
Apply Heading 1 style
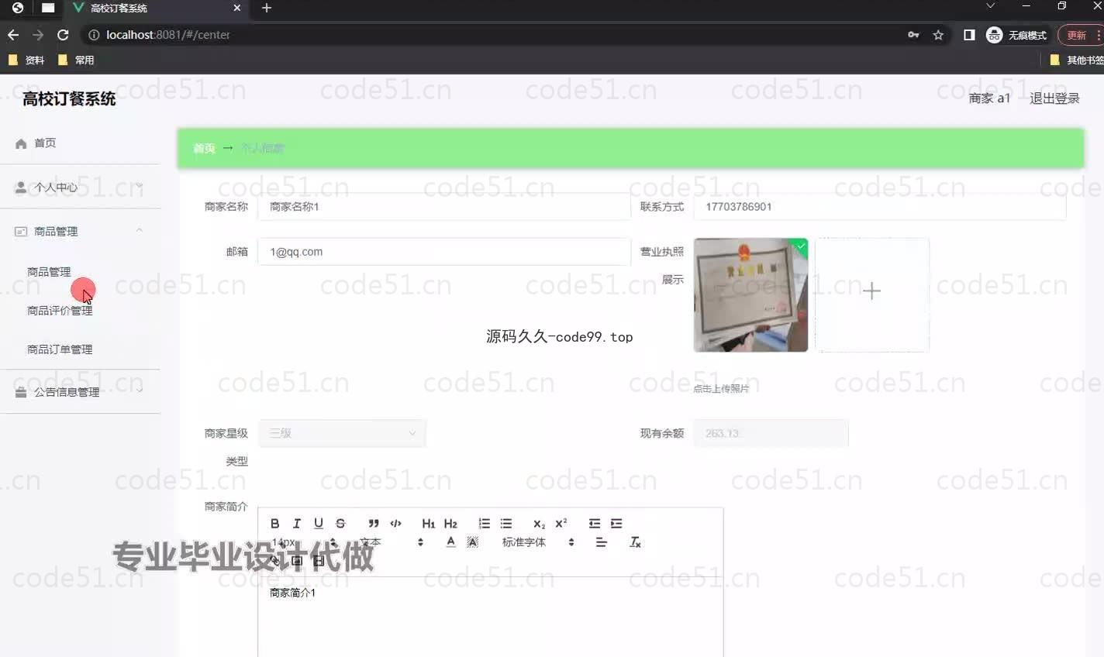pyautogui.click(x=428, y=524)
